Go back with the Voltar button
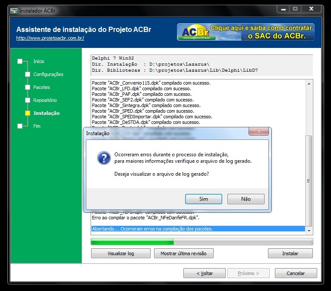Image resolution: width=331 pixels, height=291 pixels. [x=205, y=273]
